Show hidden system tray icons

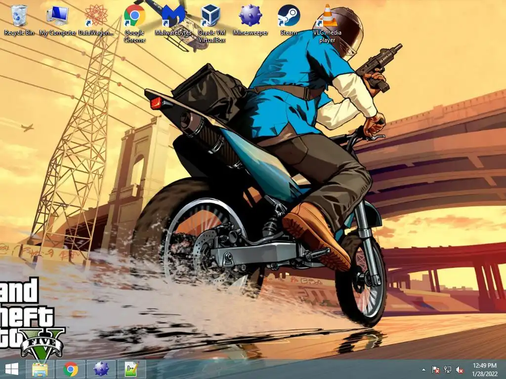coord(423,370)
